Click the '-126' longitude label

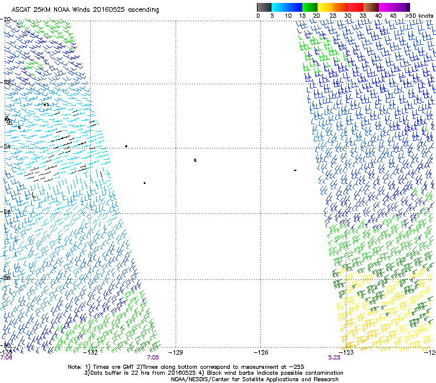[261, 353]
